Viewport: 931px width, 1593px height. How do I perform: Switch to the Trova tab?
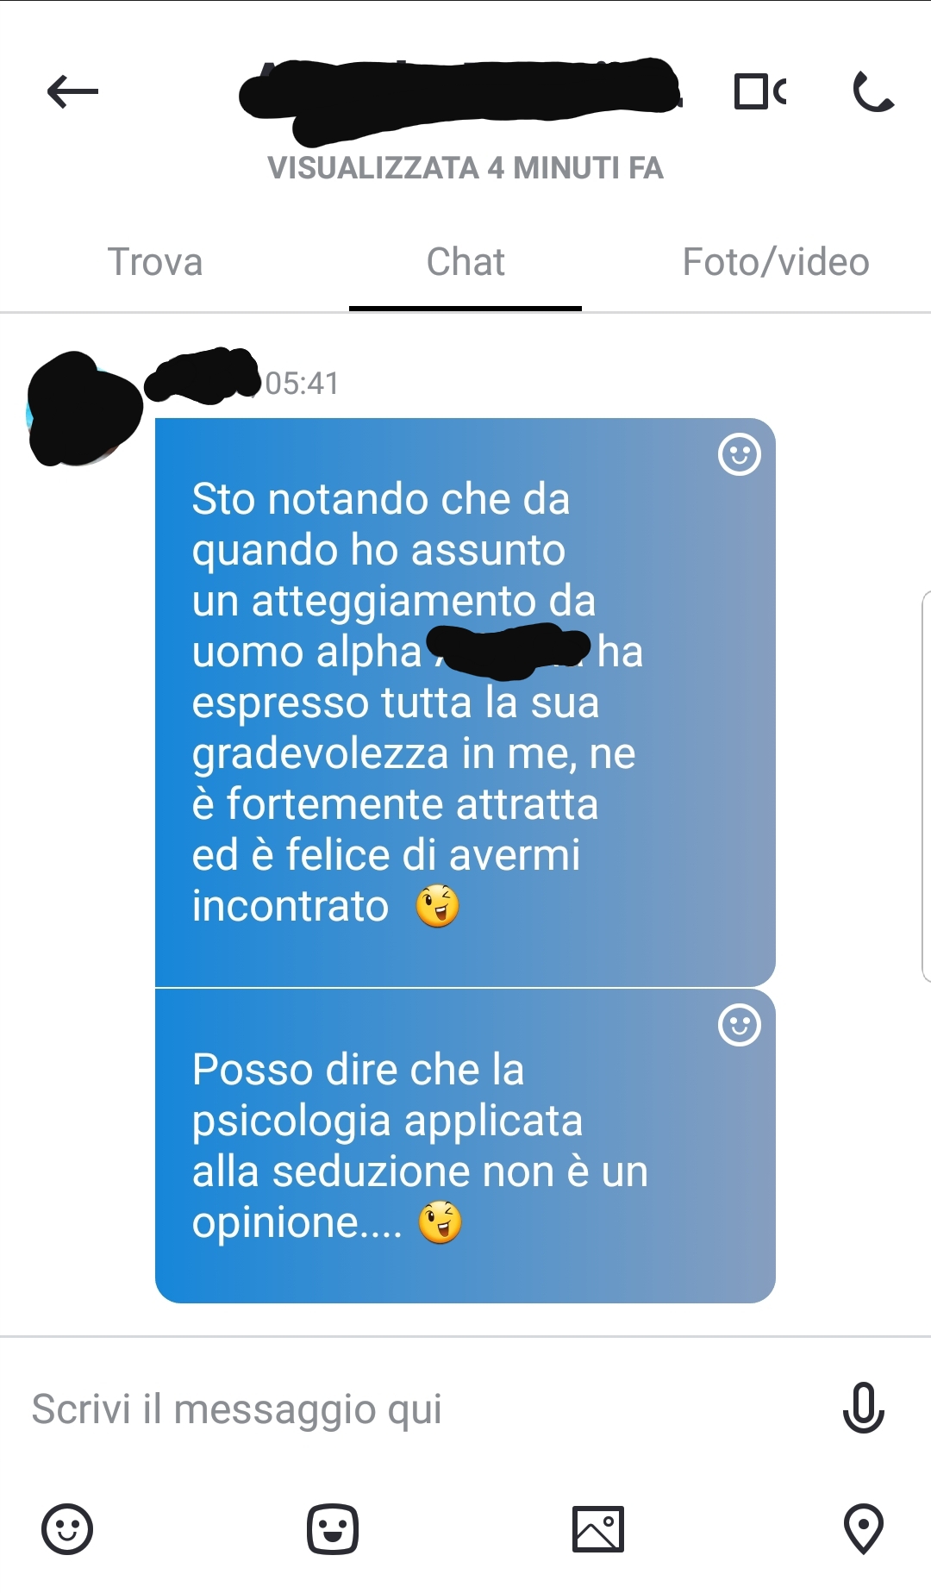tap(155, 262)
